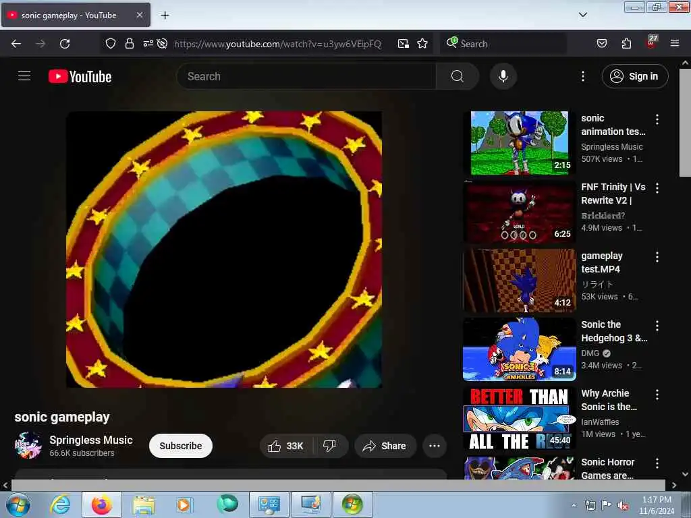Launch Internet Explorer from taskbar

[x=60, y=505]
